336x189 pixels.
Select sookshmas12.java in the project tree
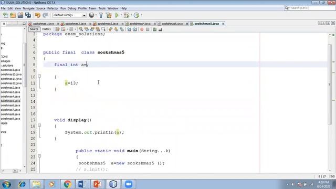point(11,83)
